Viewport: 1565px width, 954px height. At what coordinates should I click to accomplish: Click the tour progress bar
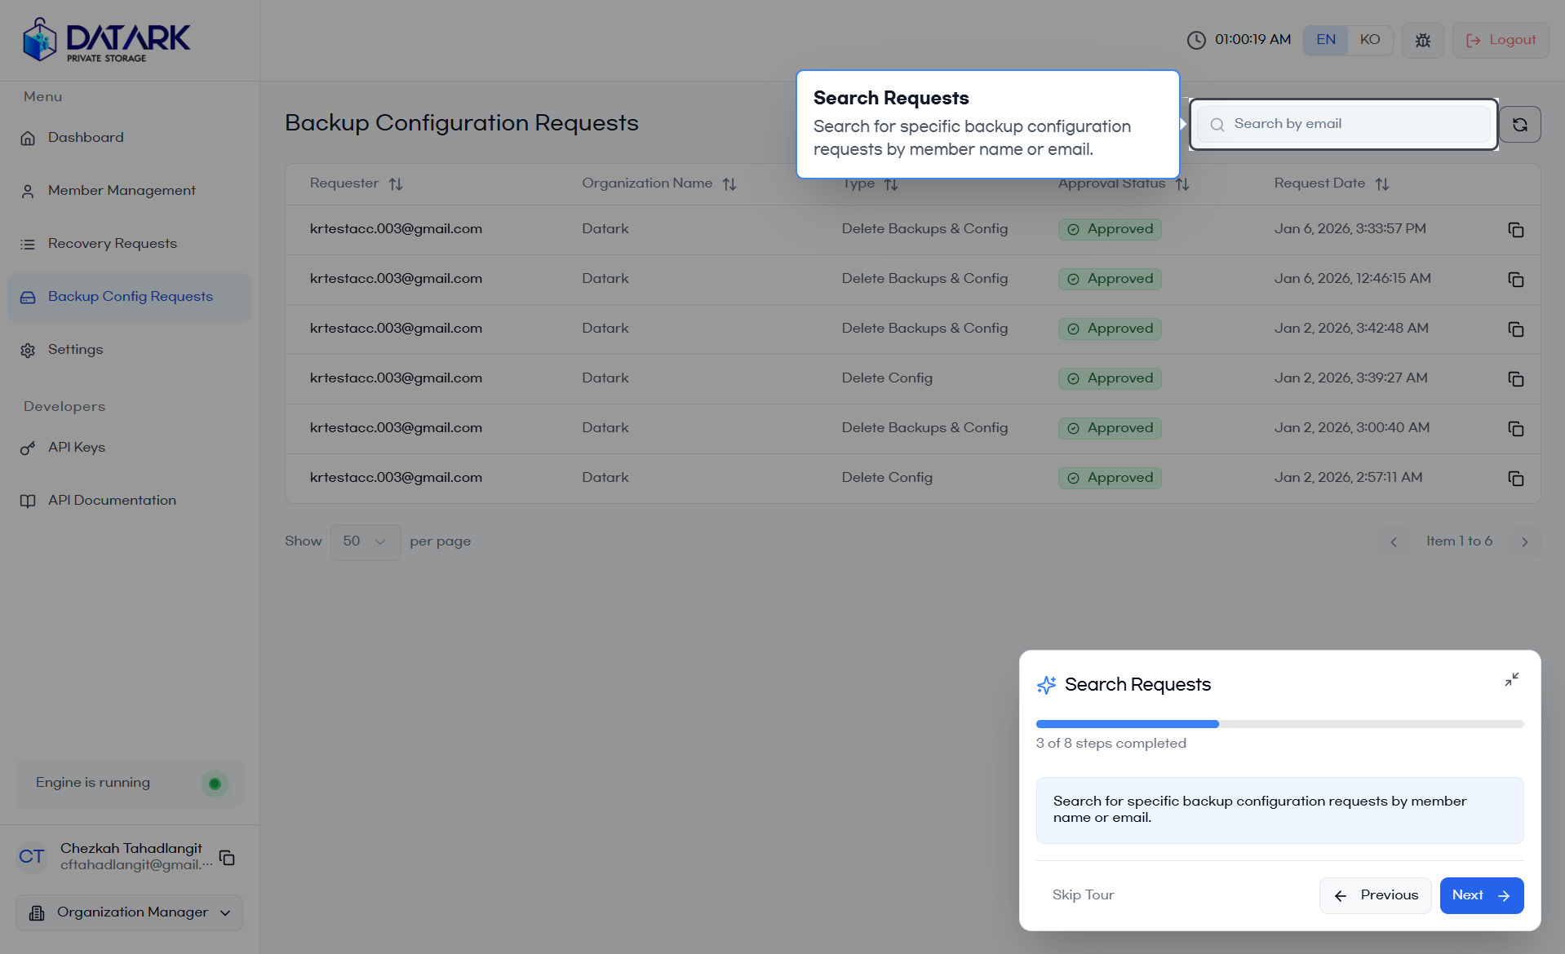click(1279, 724)
